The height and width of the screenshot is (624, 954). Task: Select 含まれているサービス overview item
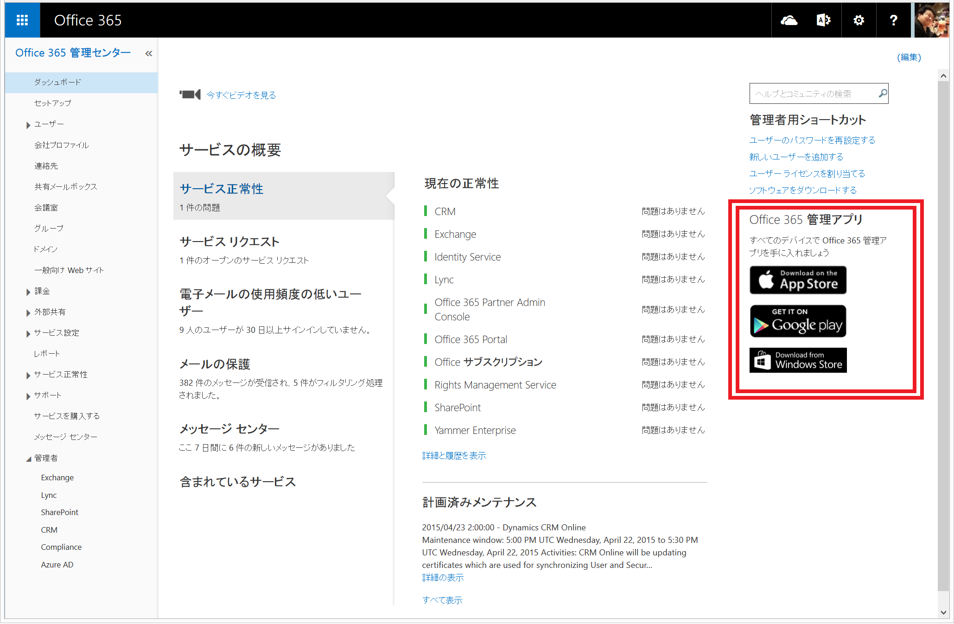point(238,482)
